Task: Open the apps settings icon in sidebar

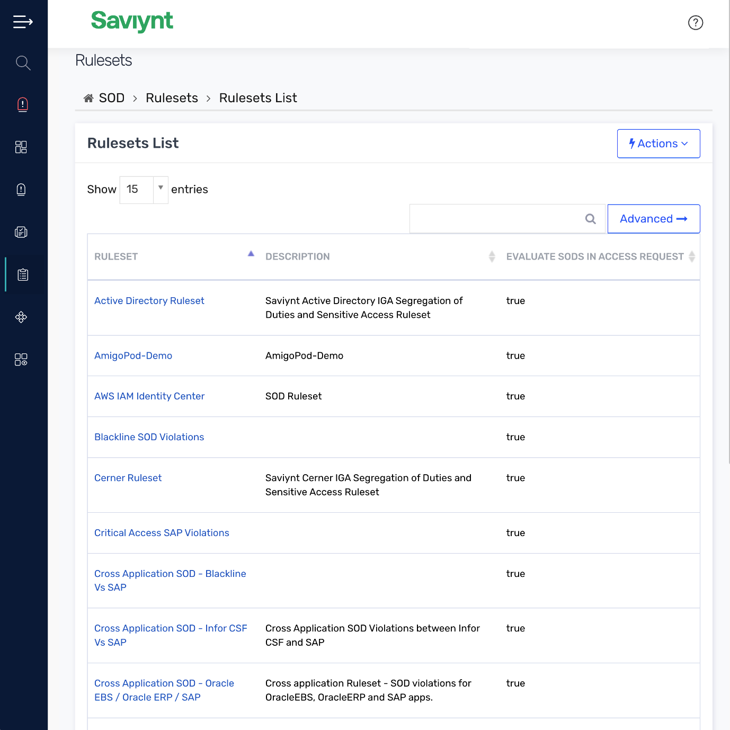Action: click(21, 360)
